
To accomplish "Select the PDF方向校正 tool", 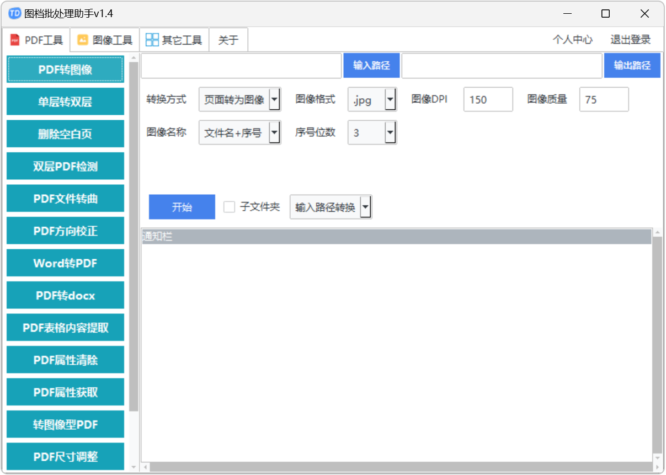I will [x=65, y=231].
